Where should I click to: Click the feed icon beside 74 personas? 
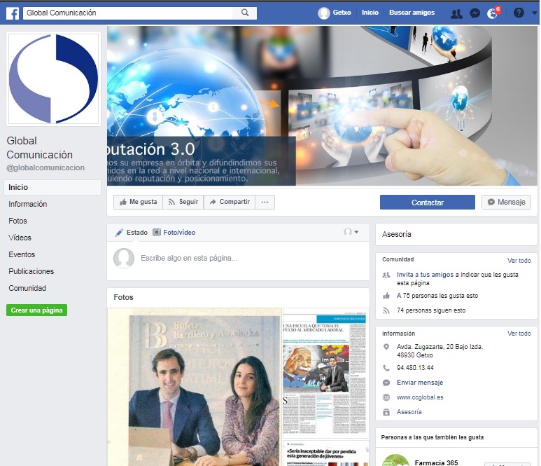386,310
